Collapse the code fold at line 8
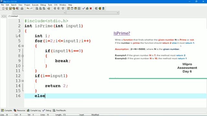This screenshot has width=207, height=116. pos(23,56)
